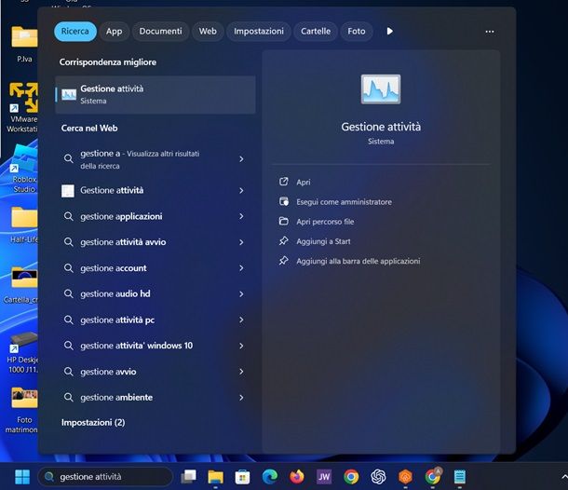Expand gestione attivita' windows 10 chevron
The height and width of the screenshot is (490, 568).
(x=241, y=347)
